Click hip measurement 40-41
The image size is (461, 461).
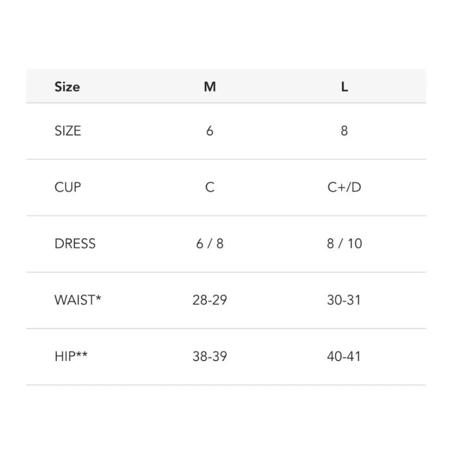pyautogui.click(x=344, y=356)
